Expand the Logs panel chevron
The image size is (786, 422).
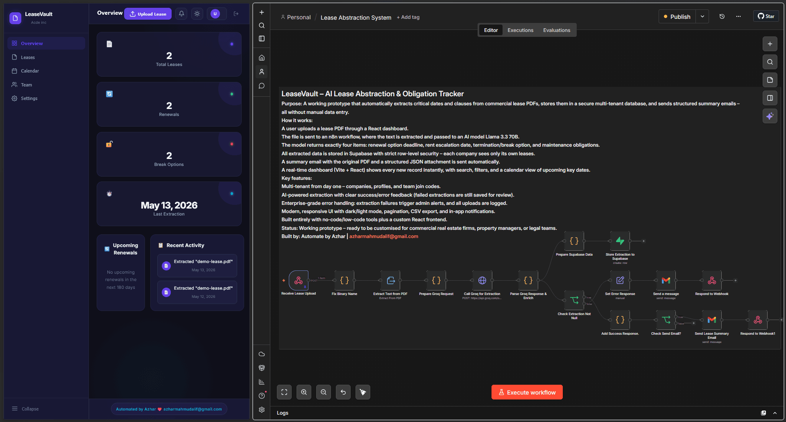775,413
